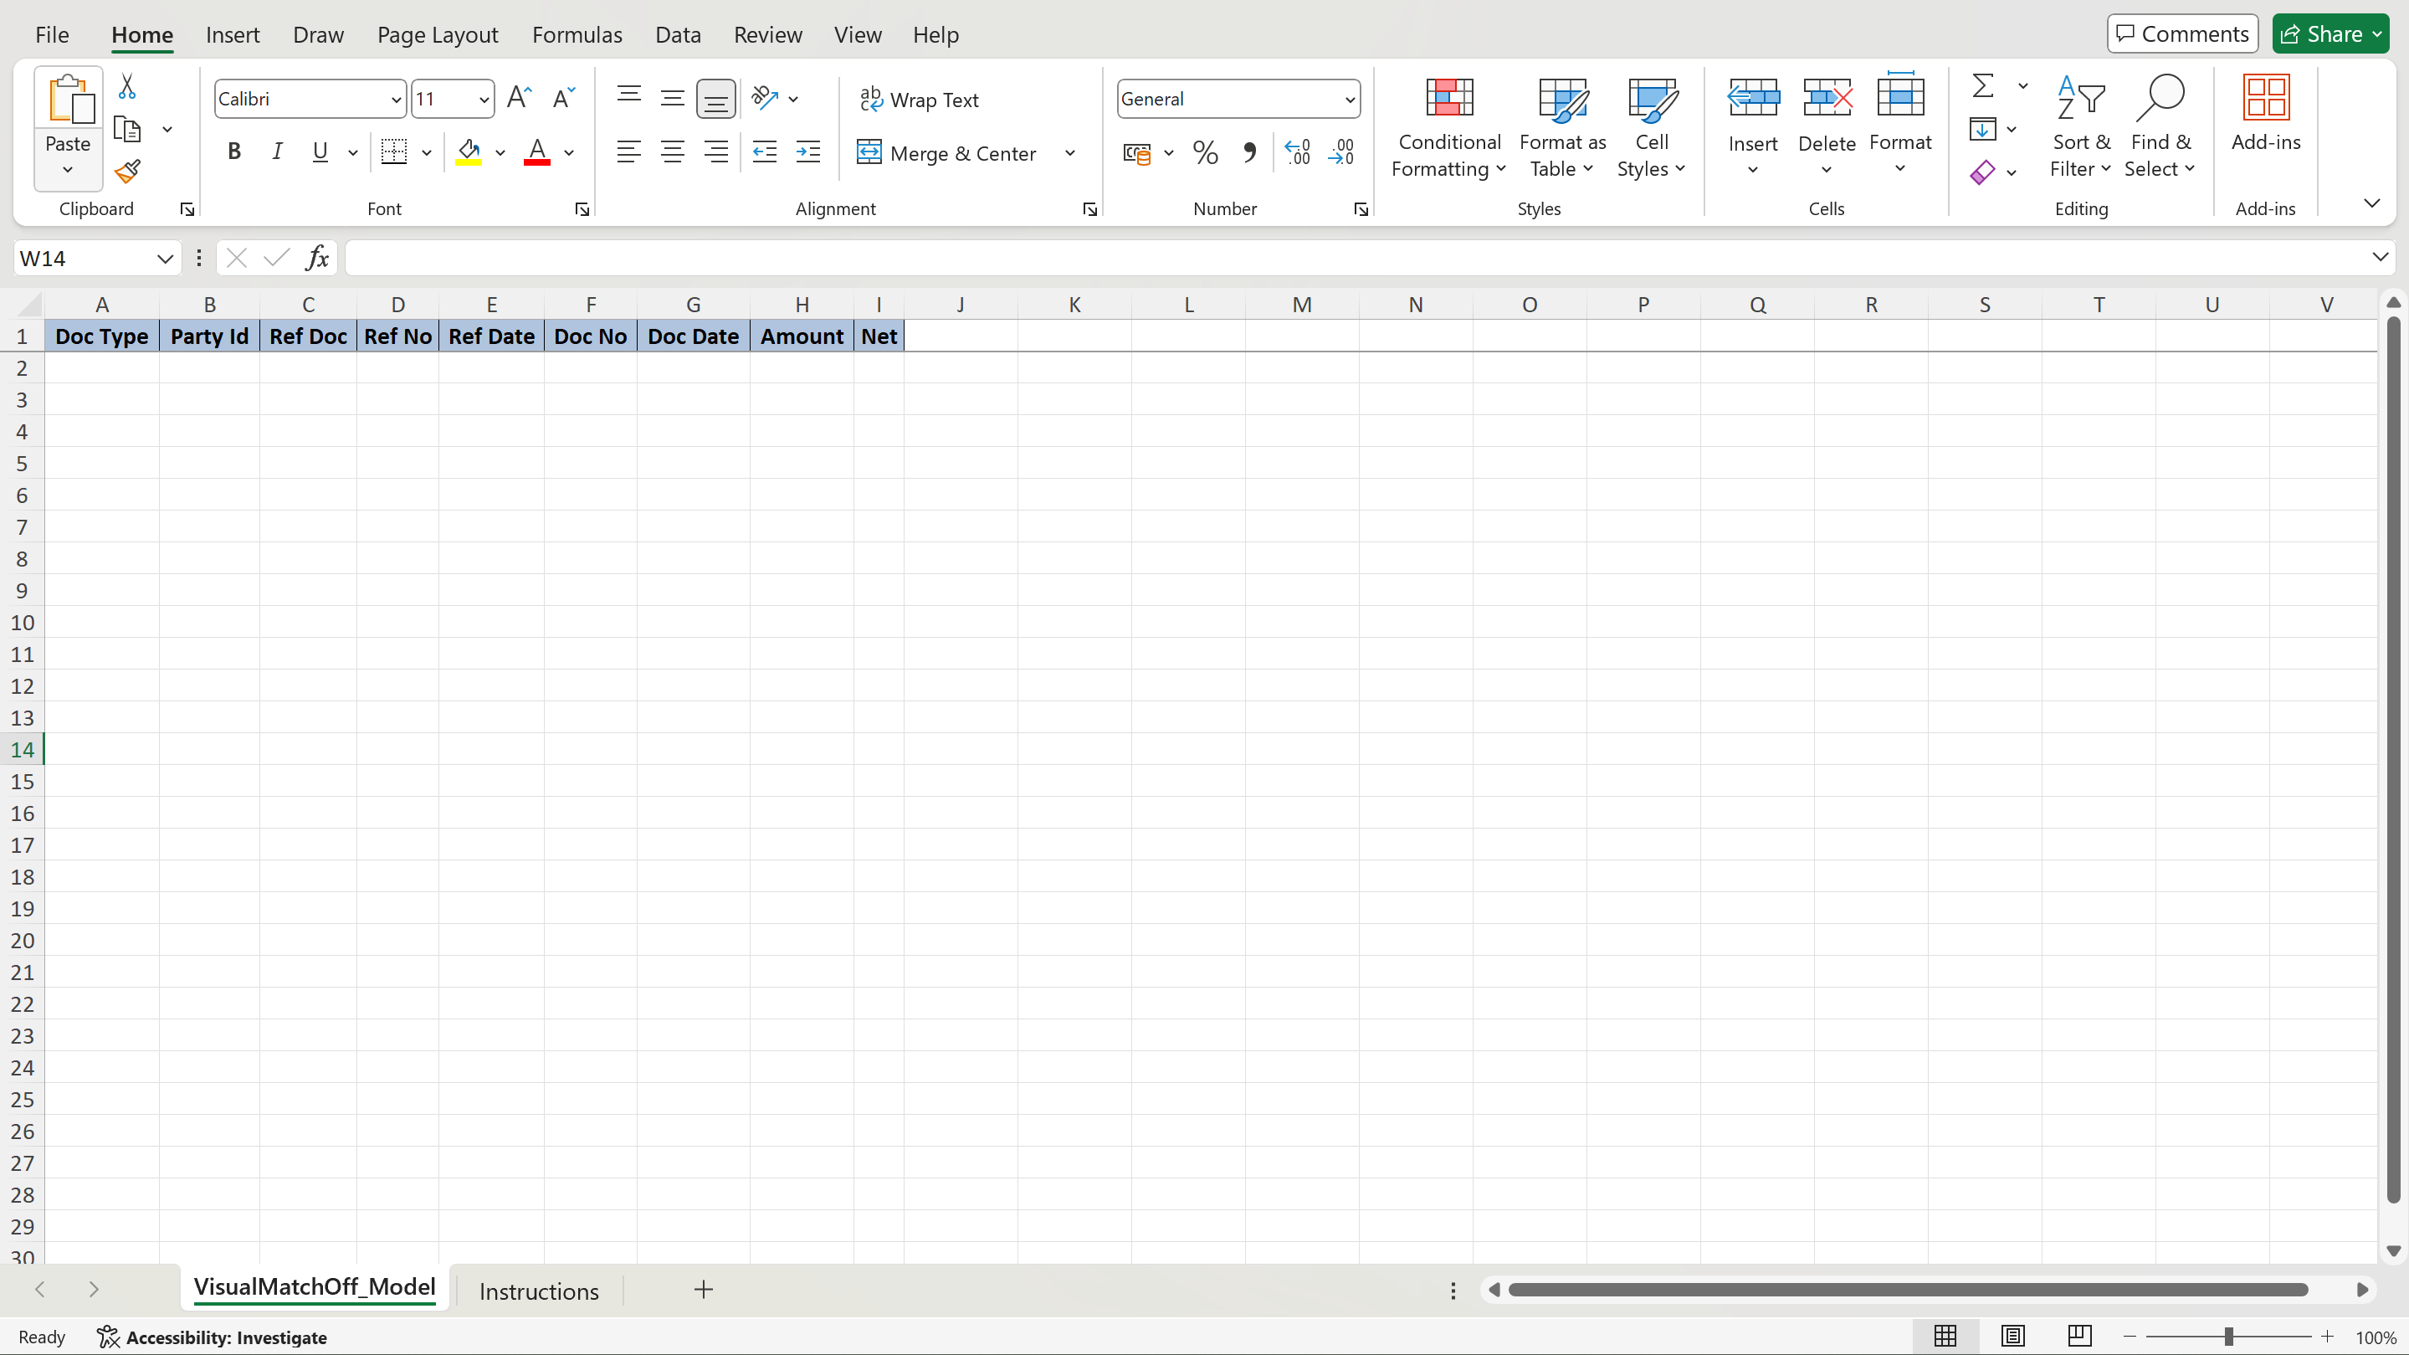The width and height of the screenshot is (2409, 1355).
Task: Toggle Bold formatting
Action: coord(233,151)
